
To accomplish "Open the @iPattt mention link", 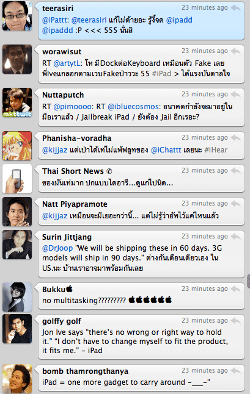I will coord(55,20).
